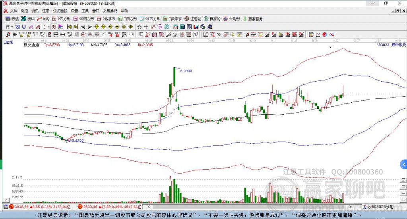Screen dimensions: 407x219
Task: Click the Tp=6.5798 value
Action: click(x=52, y=45)
